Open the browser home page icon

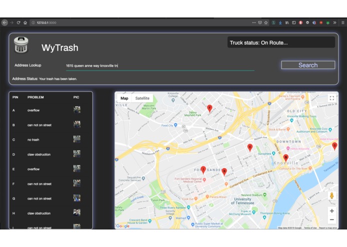click(25, 22)
